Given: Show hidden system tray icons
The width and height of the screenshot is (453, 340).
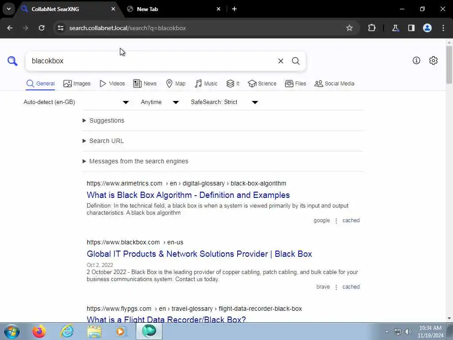Looking at the screenshot, I should (x=387, y=332).
